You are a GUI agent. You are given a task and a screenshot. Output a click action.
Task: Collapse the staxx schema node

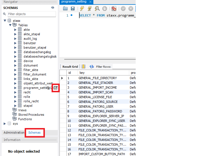[x=5, y=21]
